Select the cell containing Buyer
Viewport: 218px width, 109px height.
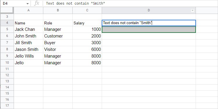click(x=58, y=43)
